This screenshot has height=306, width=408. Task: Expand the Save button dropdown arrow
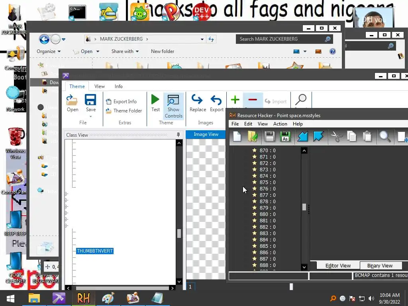click(x=90, y=116)
